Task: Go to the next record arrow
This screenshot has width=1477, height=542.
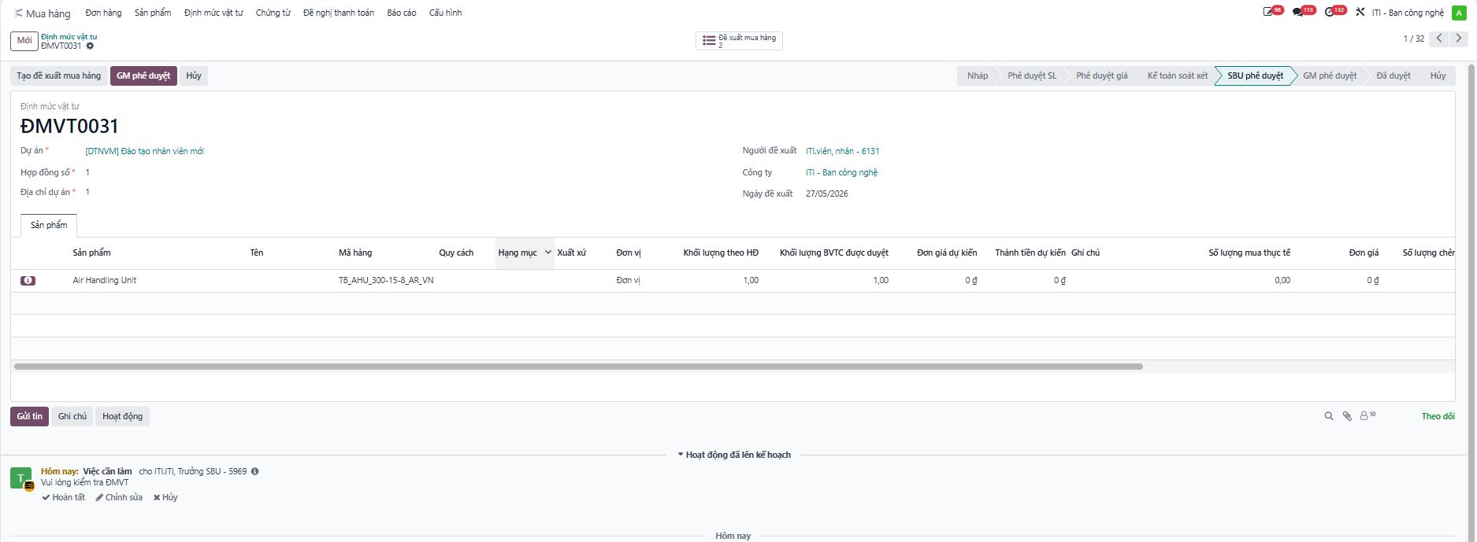Action: 1459,39
